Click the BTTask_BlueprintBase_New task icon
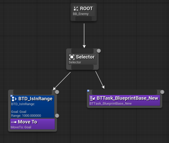The width and height of the screenshot is (169, 143). pyautogui.click(x=92, y=98)
